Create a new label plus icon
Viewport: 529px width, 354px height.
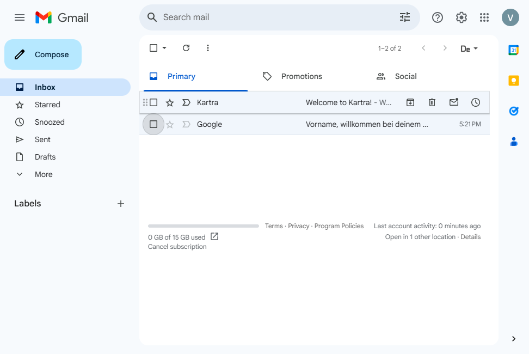[121, 204]
